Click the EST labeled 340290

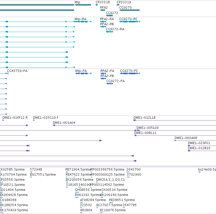(80, 187)
